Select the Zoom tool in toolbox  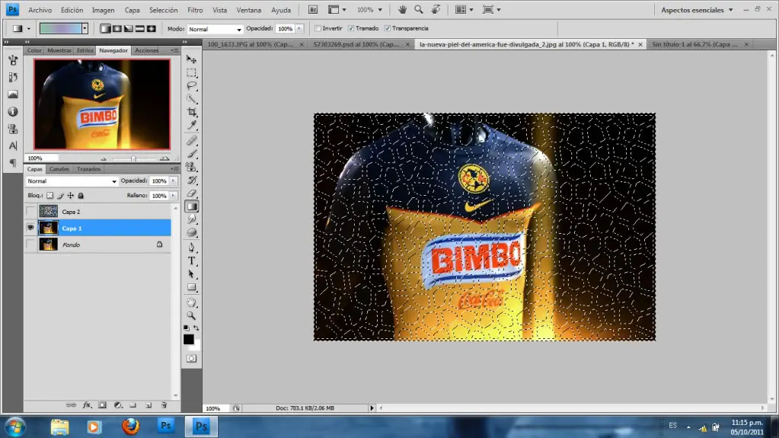coord(191,315)
